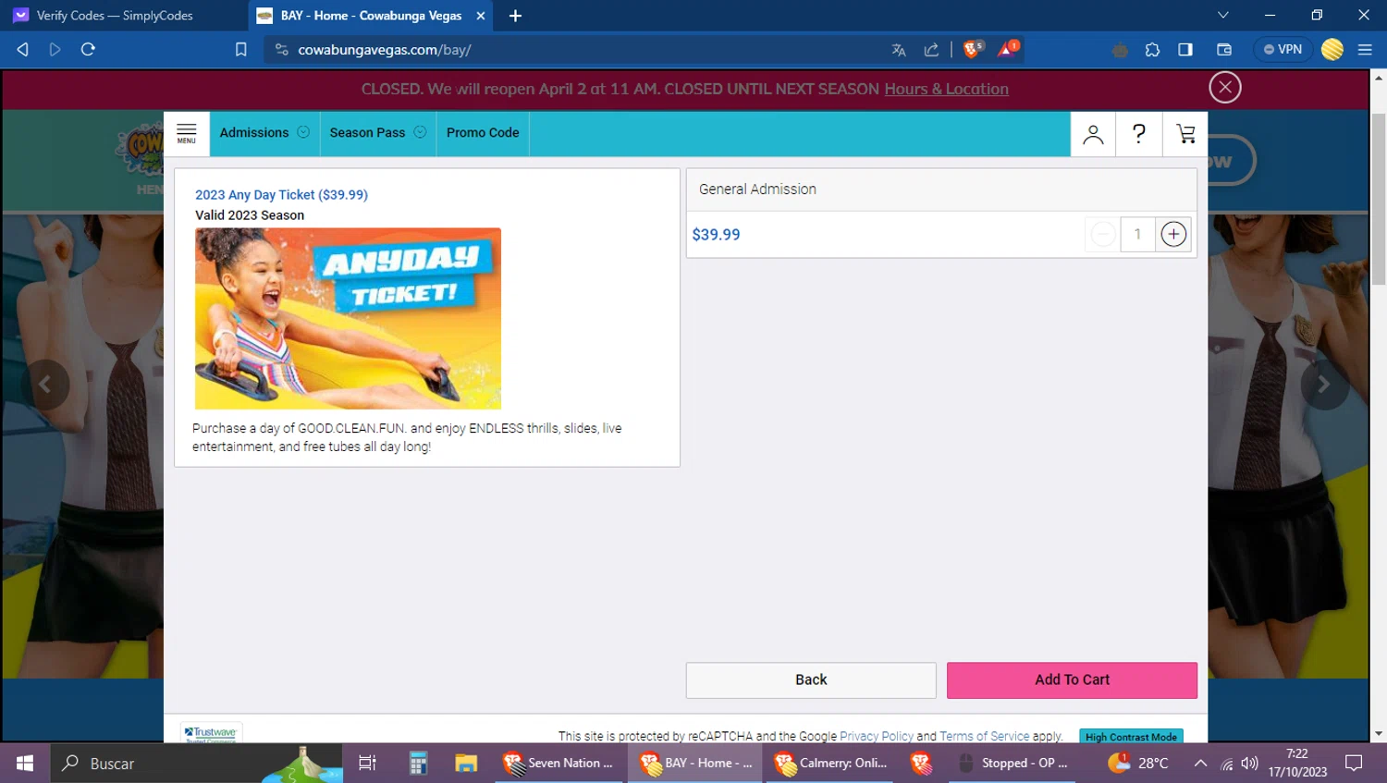Open the extensions puzzle icon

(x=1152, y=50)
